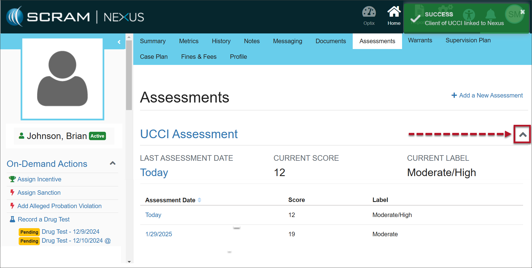Screen dimensions: 532x268
Task: Open the Optix dashboard icon
Action: 369,13
